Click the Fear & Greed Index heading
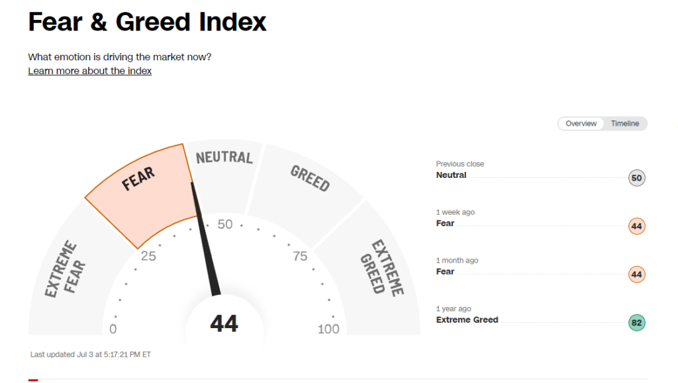The image size is (678, 383). pyautogui.click(x=147, y=22)
